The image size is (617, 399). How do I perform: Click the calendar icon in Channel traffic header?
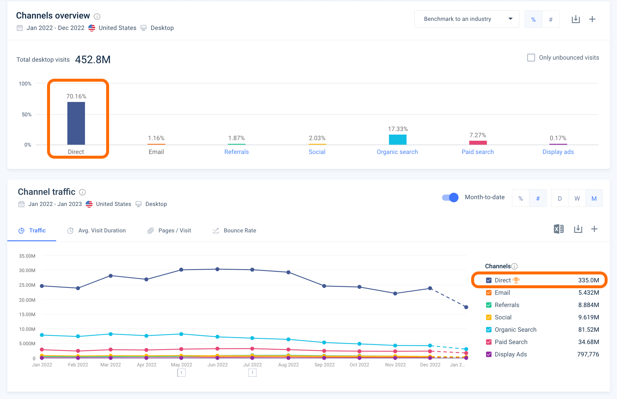pyautogui.click(x=21, y=204)
